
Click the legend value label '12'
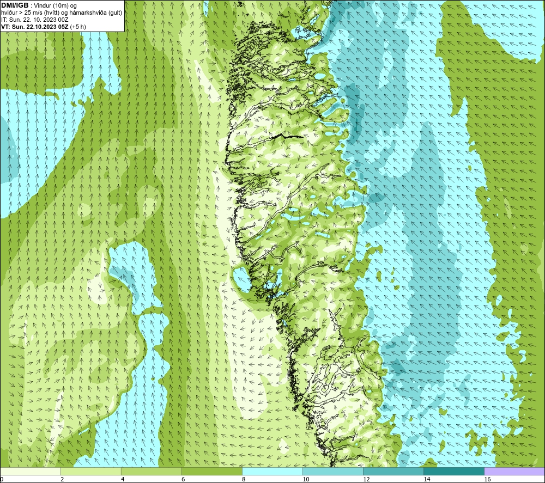[x=366, y=480]
